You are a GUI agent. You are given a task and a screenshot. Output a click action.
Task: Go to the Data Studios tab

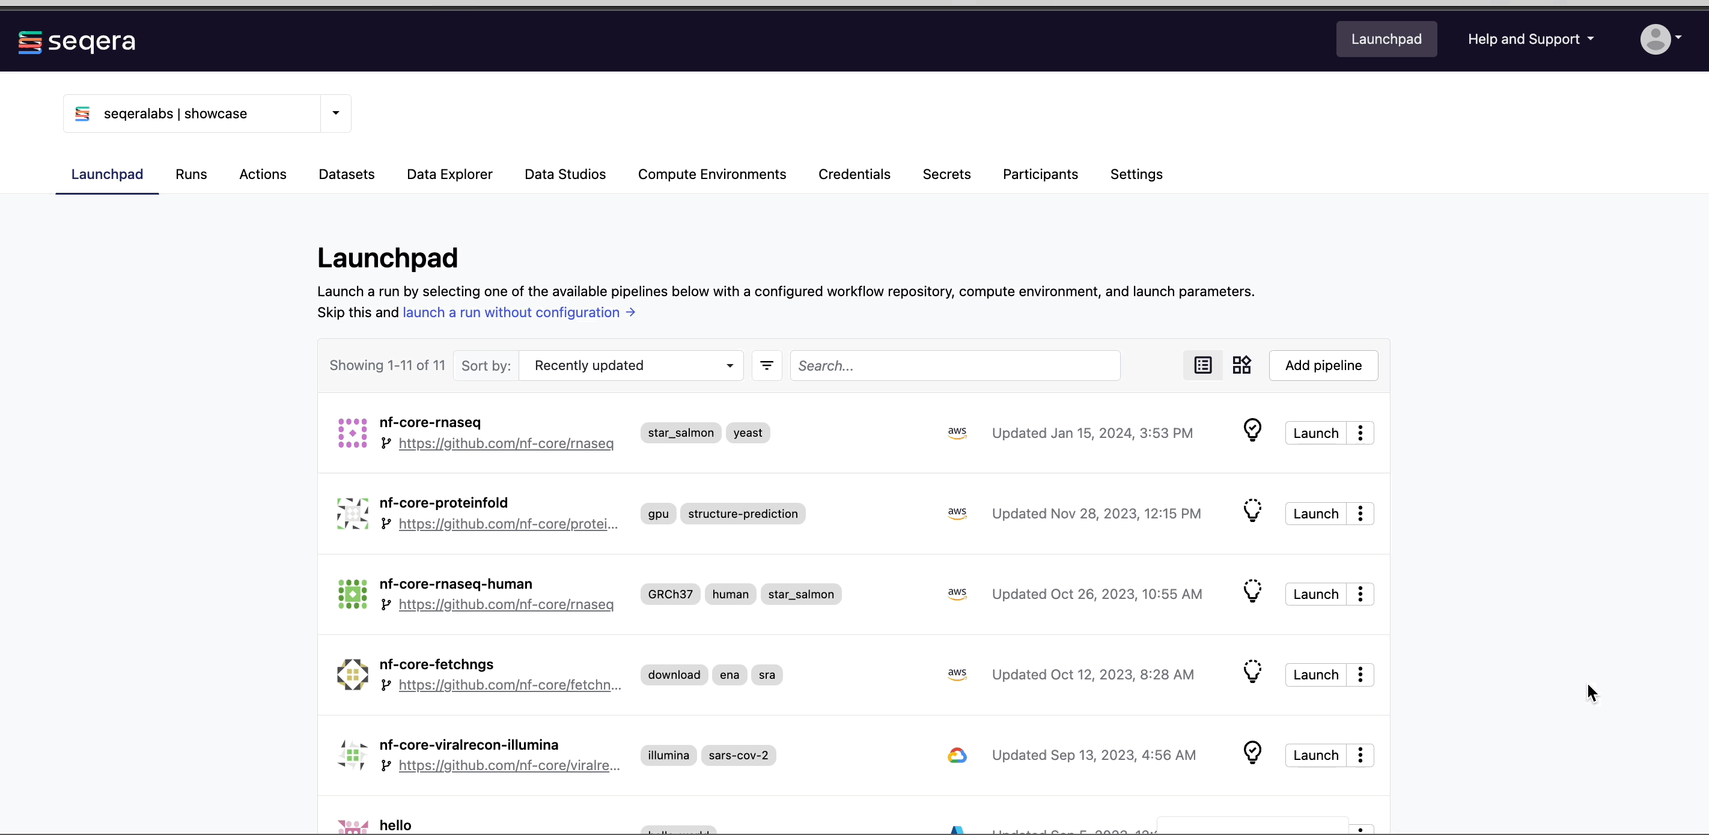coord(565,174)
